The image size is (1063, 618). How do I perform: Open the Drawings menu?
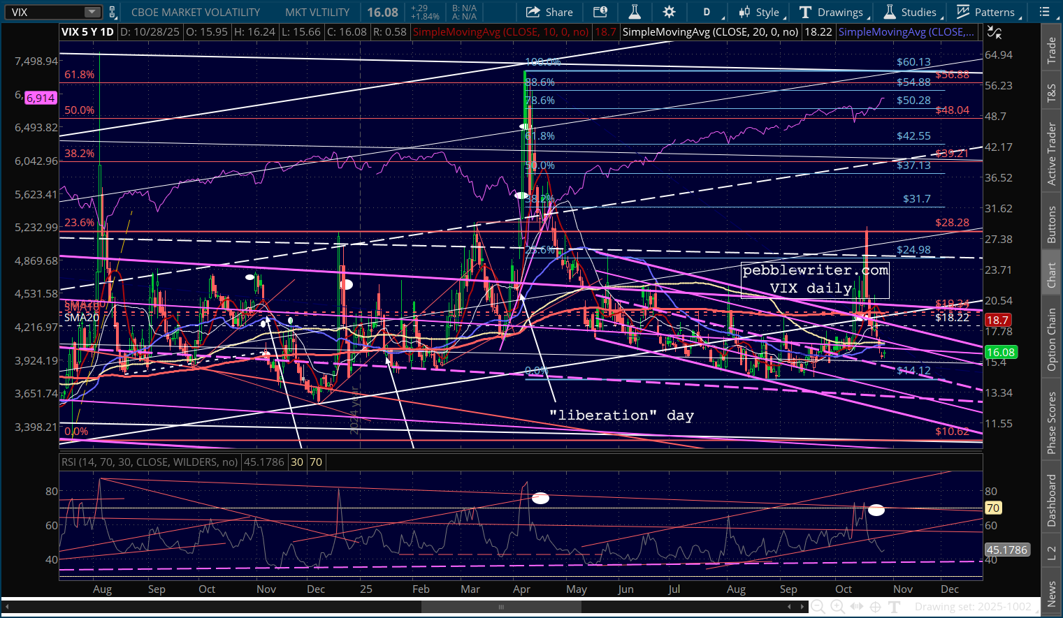[832, 12]
